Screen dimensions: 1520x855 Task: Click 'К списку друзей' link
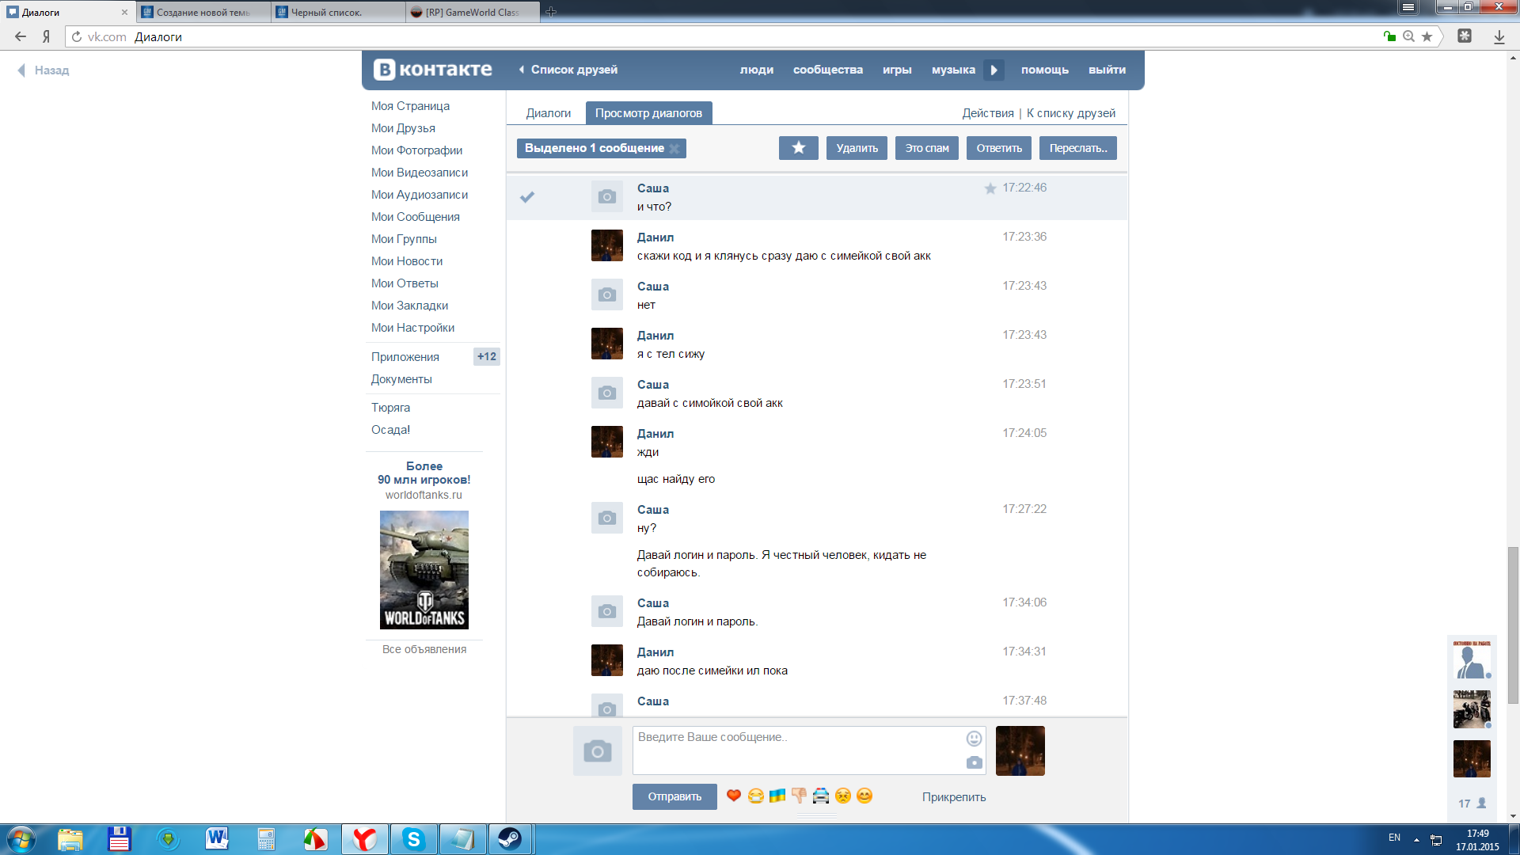coord(1071,113)
